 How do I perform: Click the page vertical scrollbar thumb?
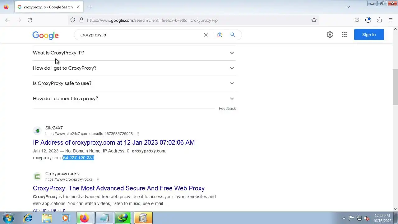click(x=395, y=87)
